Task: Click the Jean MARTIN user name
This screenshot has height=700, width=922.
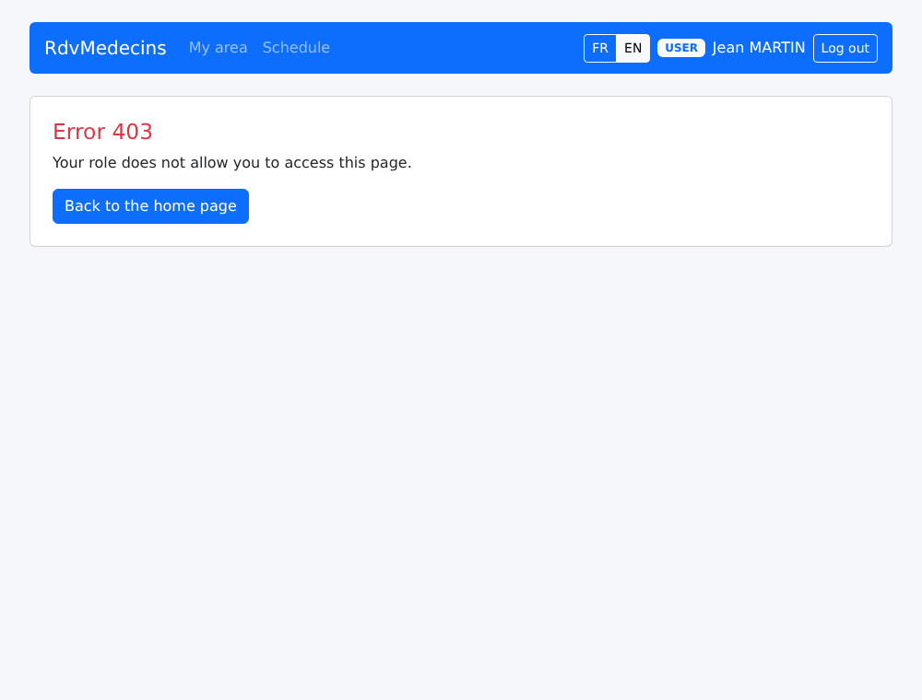Action: (759, 48)
